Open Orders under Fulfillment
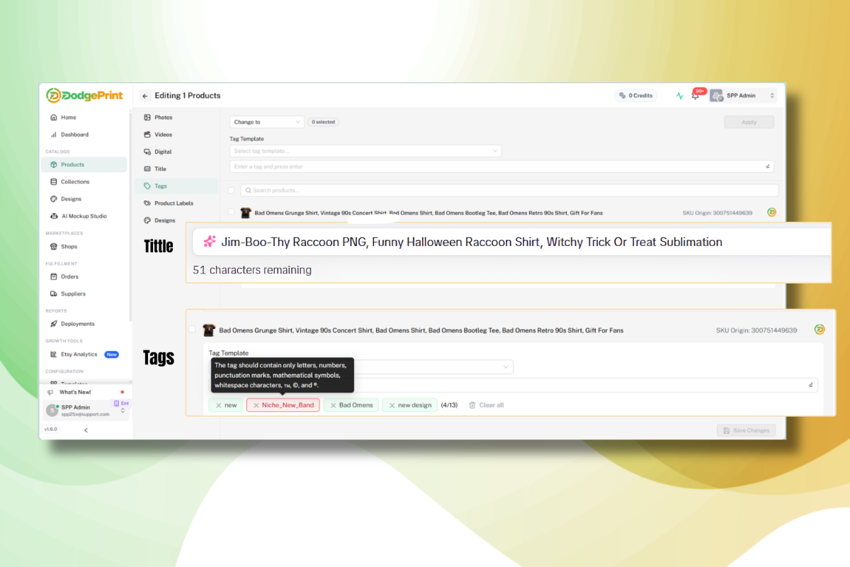The height and width of the screenshot is (567, 850). coord(69,276)
